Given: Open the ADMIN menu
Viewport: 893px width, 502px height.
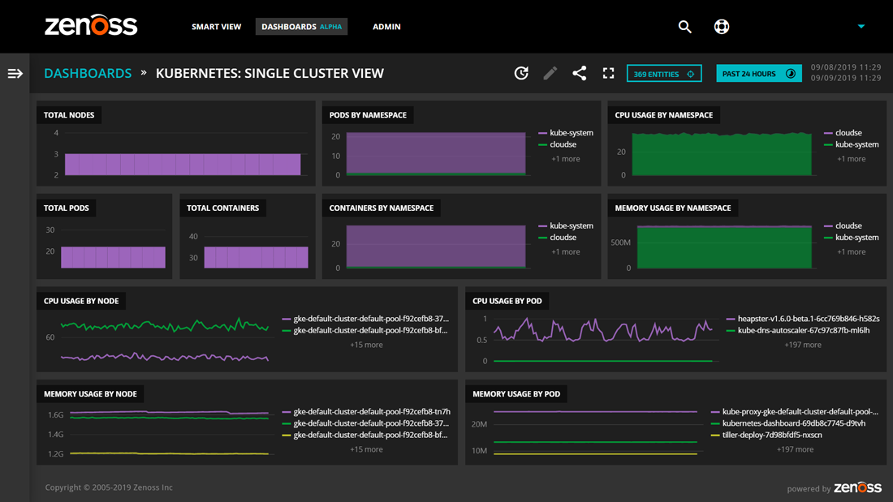Looking at the screenshot, I should tap(386, 26).
